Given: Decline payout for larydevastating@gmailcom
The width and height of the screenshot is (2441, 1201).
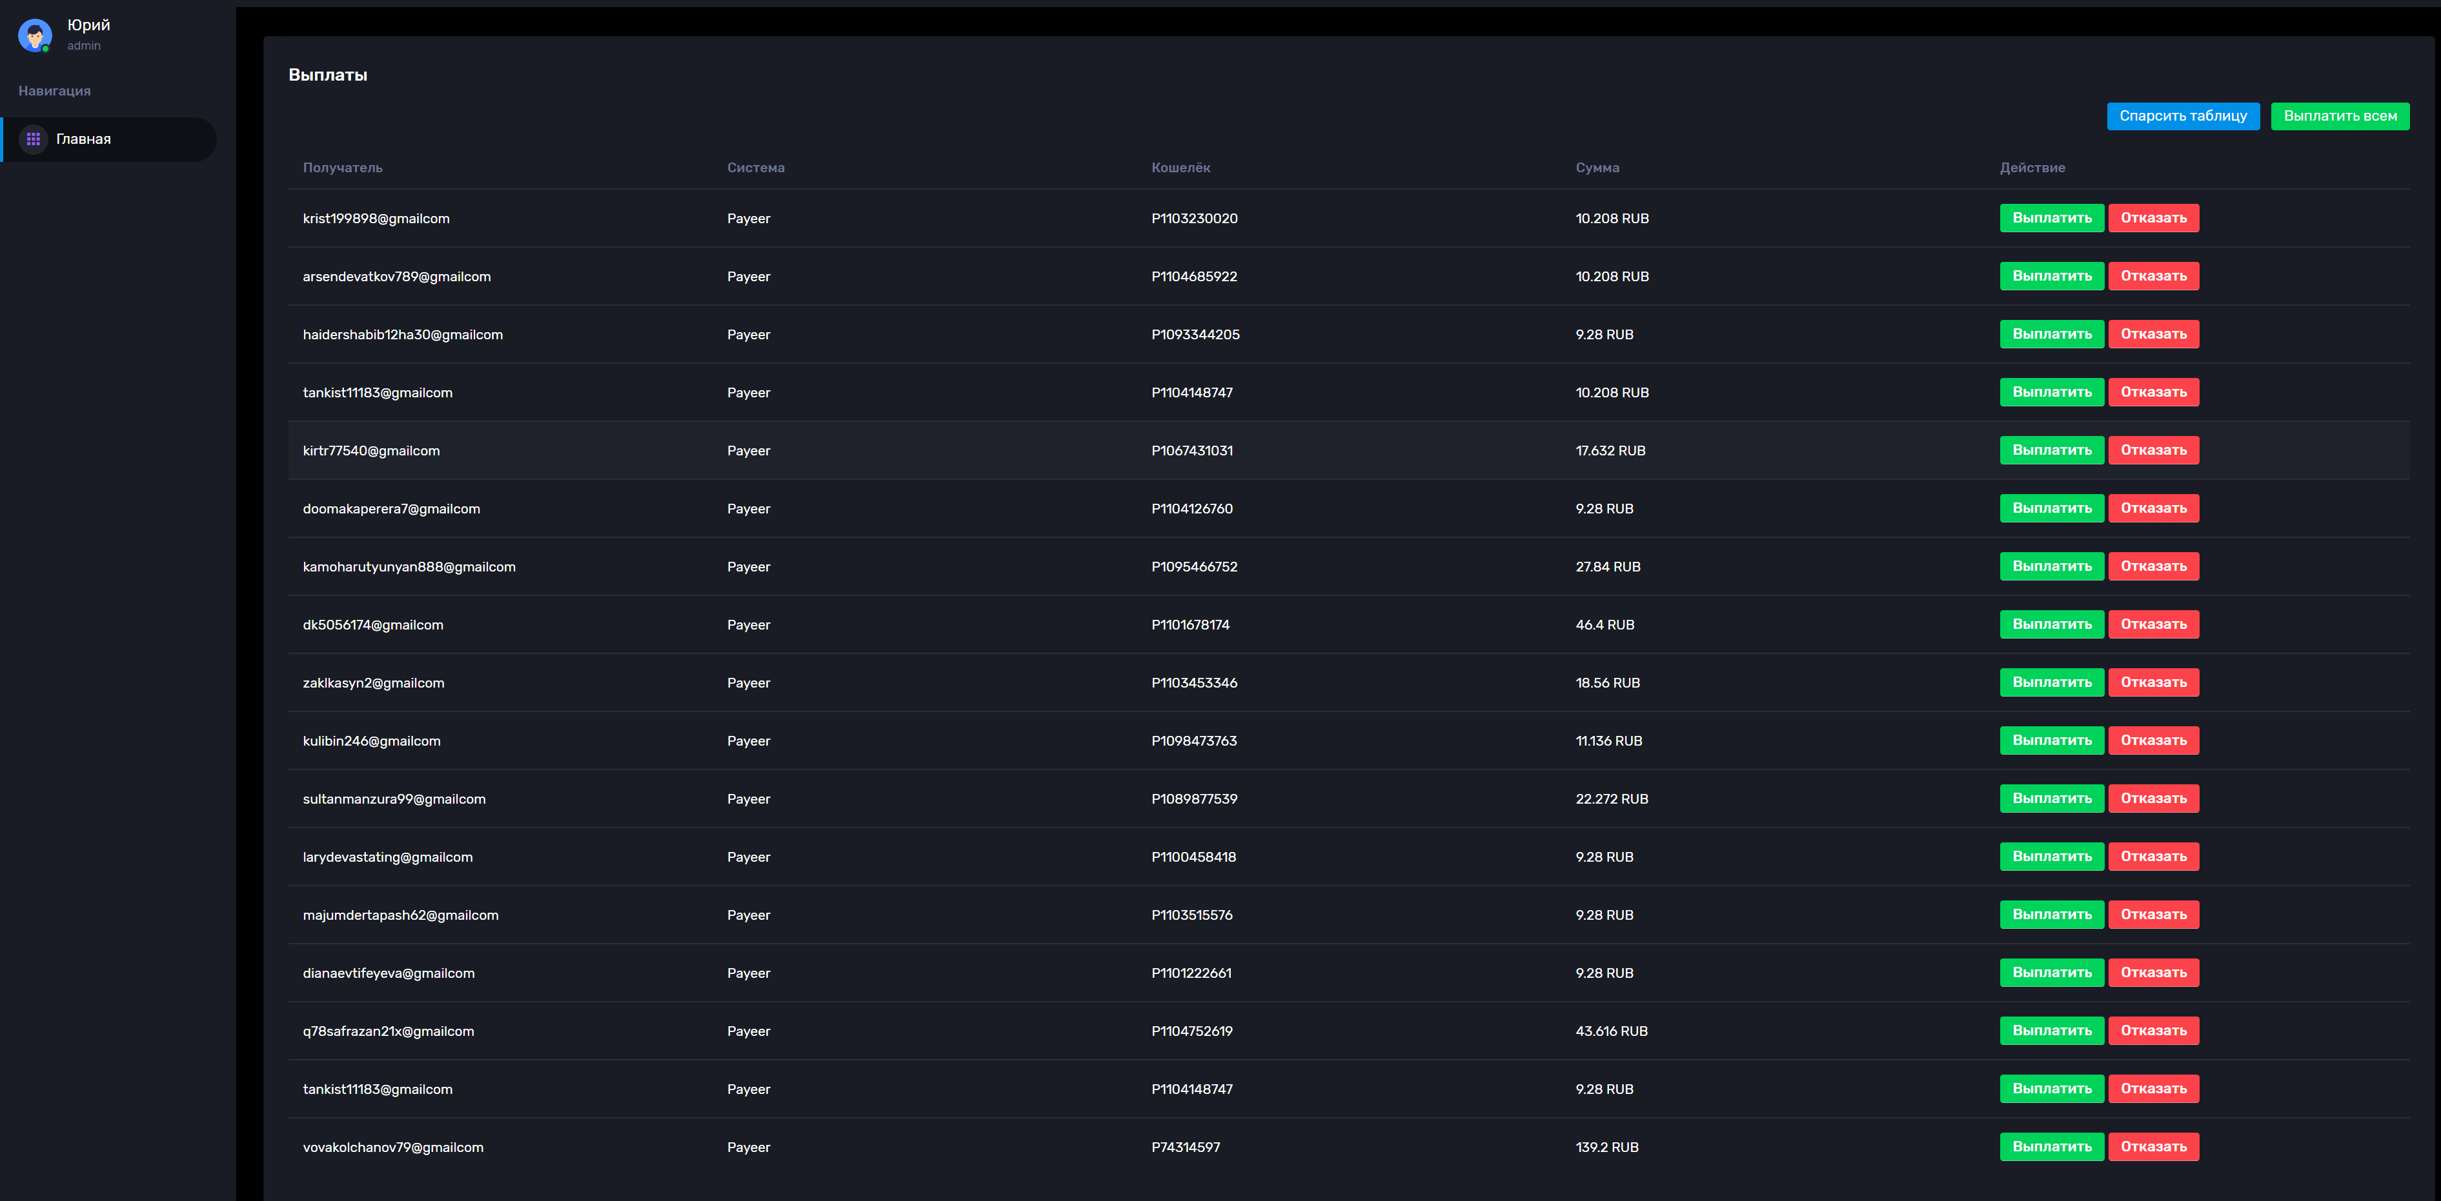Looking at the screenshot, I should (2153, 856).
